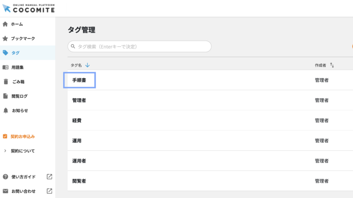Click the help guide question mark icon

(x=5, y=177)
